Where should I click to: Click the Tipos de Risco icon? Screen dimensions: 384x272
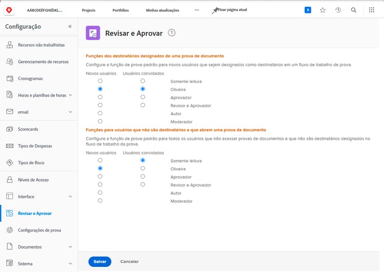click(10, 162)
